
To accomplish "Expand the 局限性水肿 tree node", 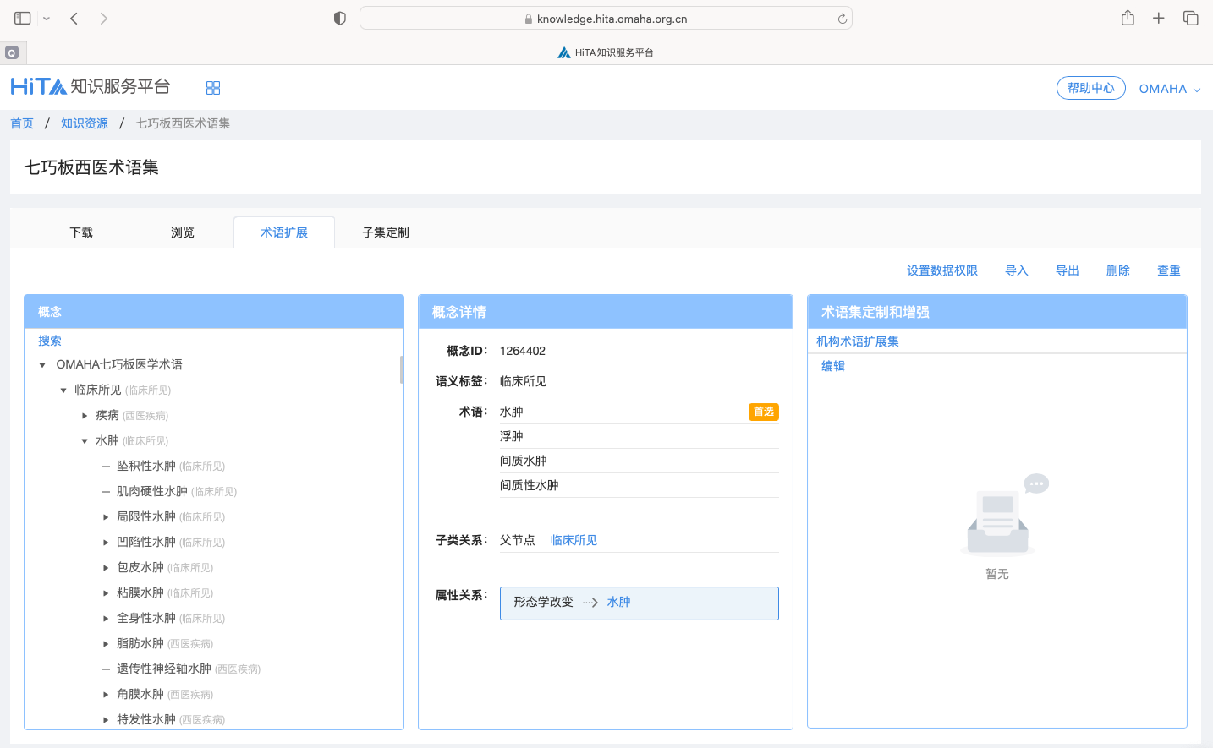I will pos(106,517).
